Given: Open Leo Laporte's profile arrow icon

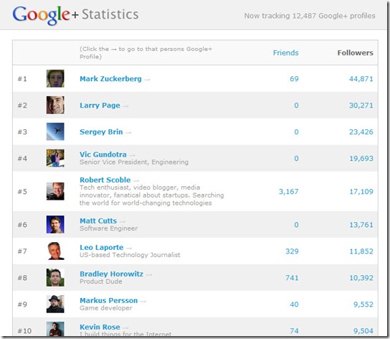Looking at the screenshot, I should tap(129, 248).
